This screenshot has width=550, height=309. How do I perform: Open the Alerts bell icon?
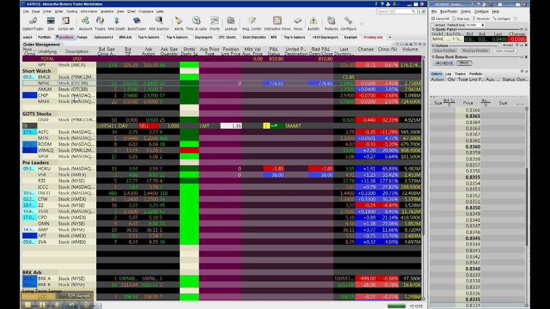pos(179,24)
